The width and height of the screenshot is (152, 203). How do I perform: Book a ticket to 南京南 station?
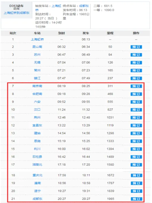136,86
